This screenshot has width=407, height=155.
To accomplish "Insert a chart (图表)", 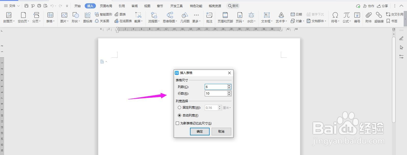I will [x=120, y=14].
